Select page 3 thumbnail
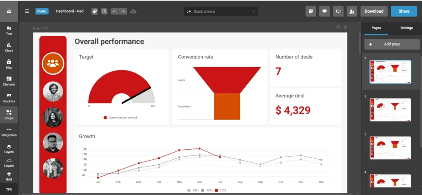 click(x=390, y=148)
